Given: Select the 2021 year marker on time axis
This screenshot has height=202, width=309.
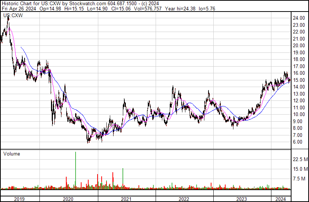Looking at the screenshot, I should [x=126, y=199].
